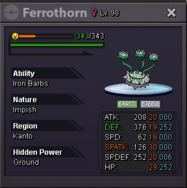
Task: Select the Ability section header
Action: [48, 73]
